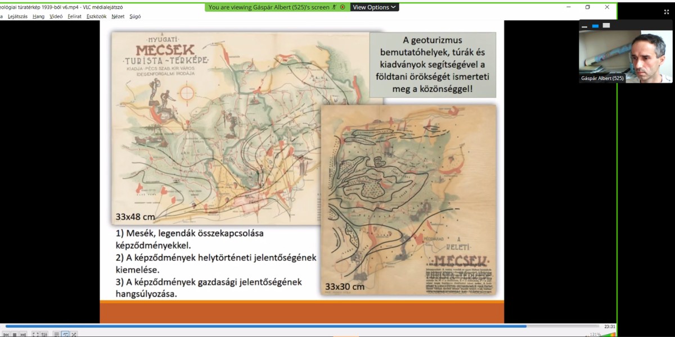Screen dimensions: 675x337
Task: Open the Eszközök menu
Action: pyautogui.click(x=96, y=16)
